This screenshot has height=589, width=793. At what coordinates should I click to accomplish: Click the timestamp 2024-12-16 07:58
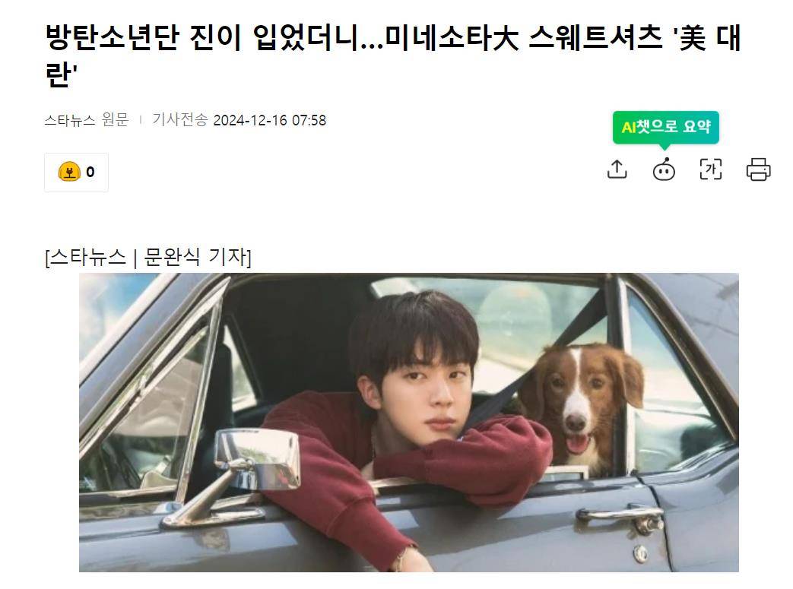tap(270, 120)
